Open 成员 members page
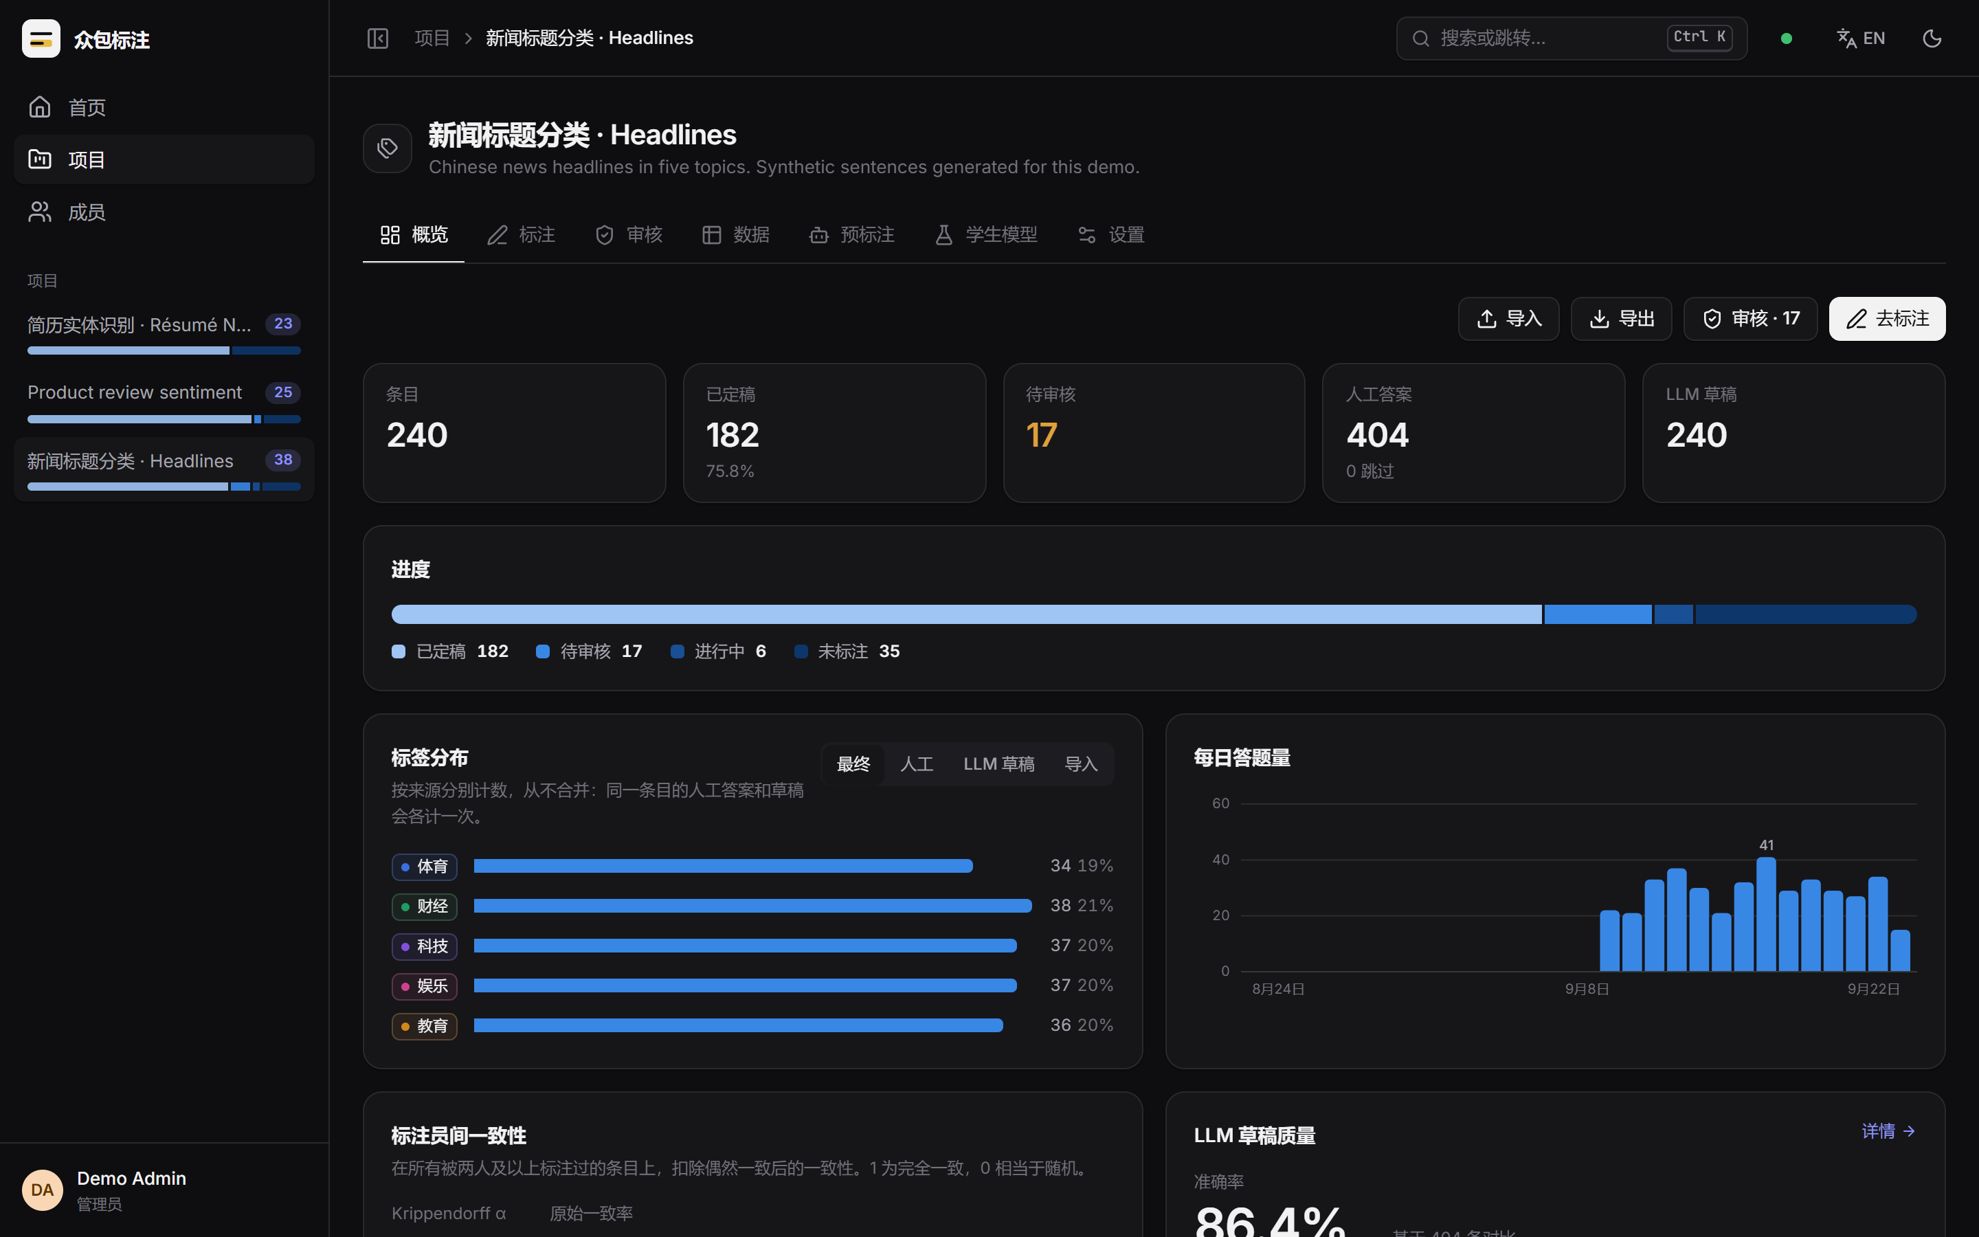The height and width of the screenshot is (1237, 1979). click(164, 212)
